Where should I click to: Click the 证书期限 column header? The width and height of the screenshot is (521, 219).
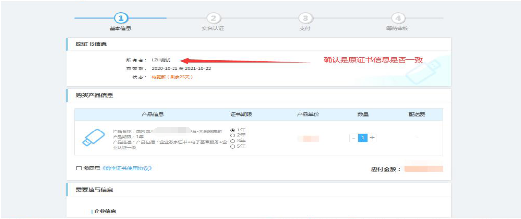[x=241, y=115]
